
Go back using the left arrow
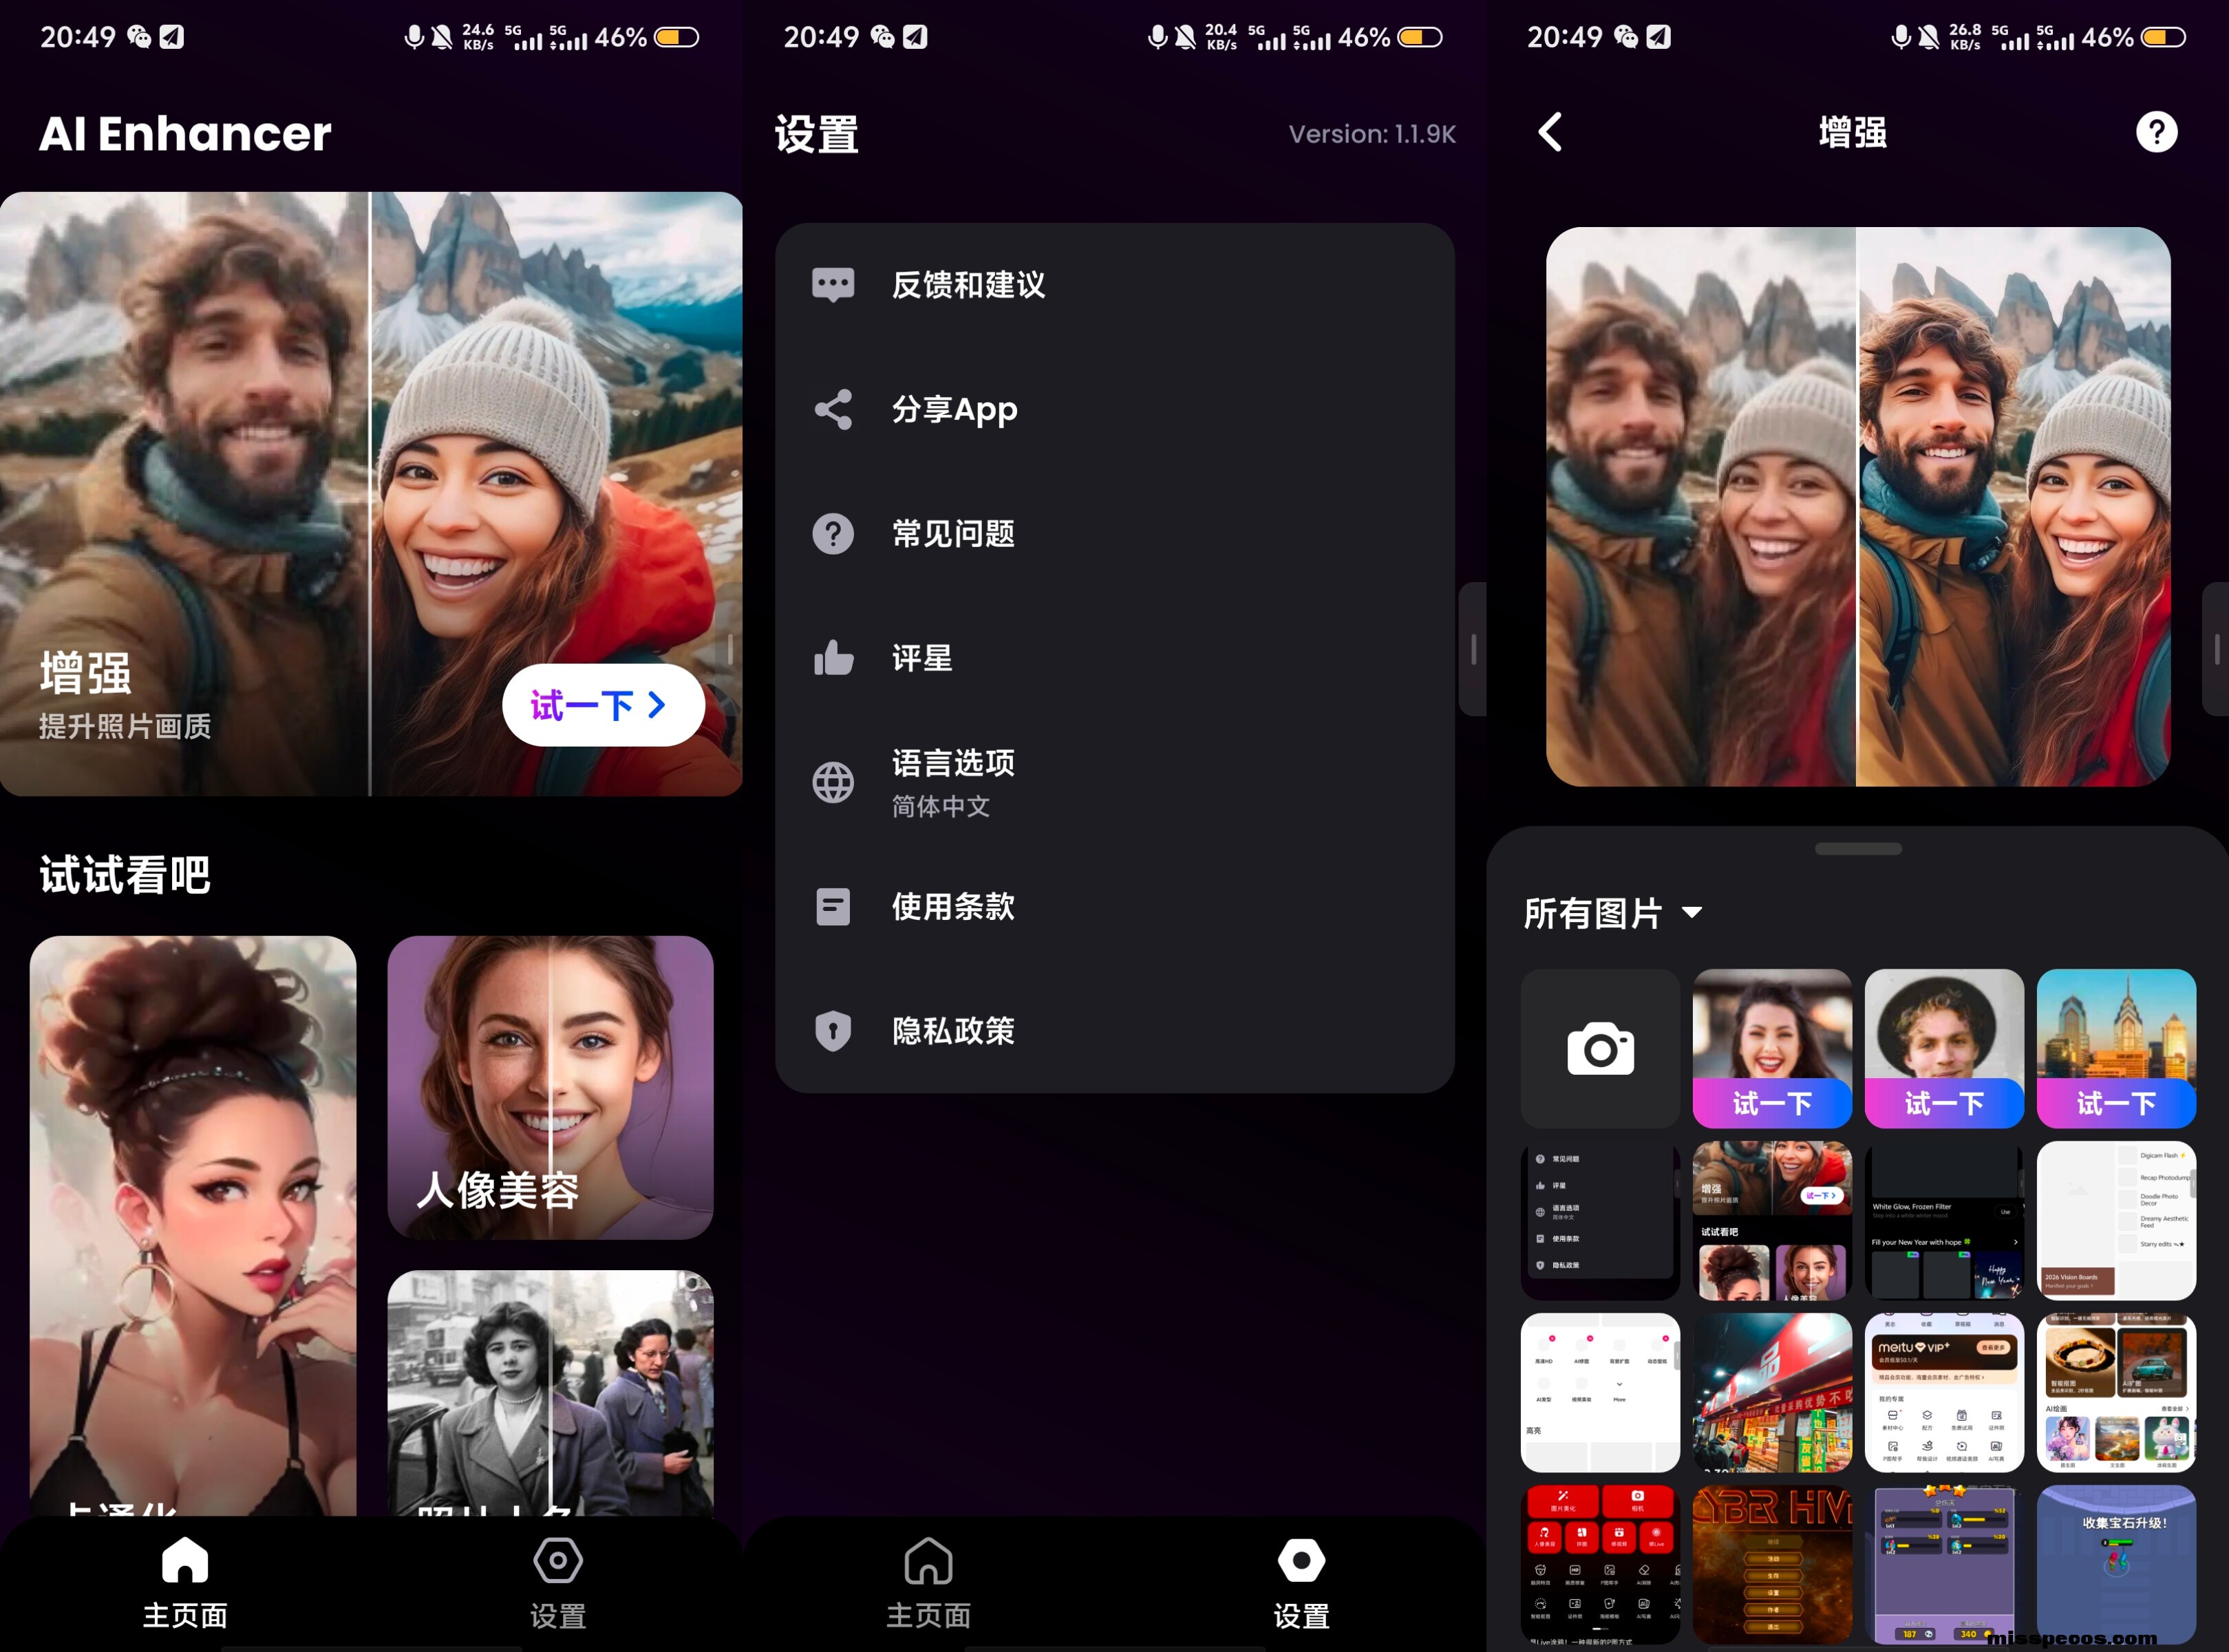pyautogui.click(x=1550, y=132)
